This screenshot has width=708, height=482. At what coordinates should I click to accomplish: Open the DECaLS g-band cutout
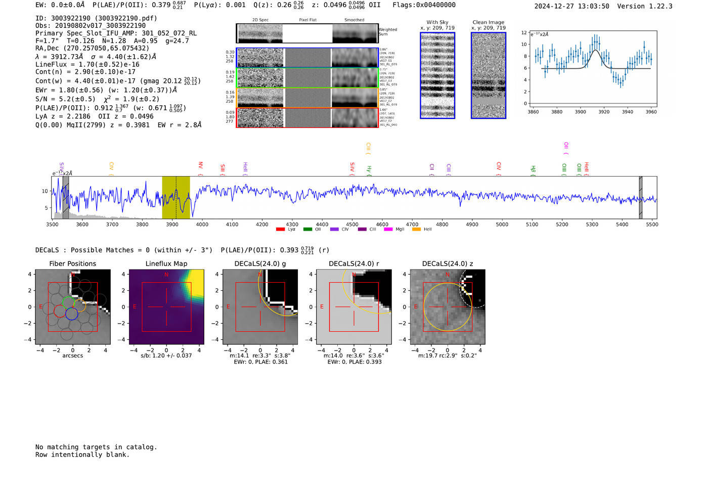tap(260, 307)
